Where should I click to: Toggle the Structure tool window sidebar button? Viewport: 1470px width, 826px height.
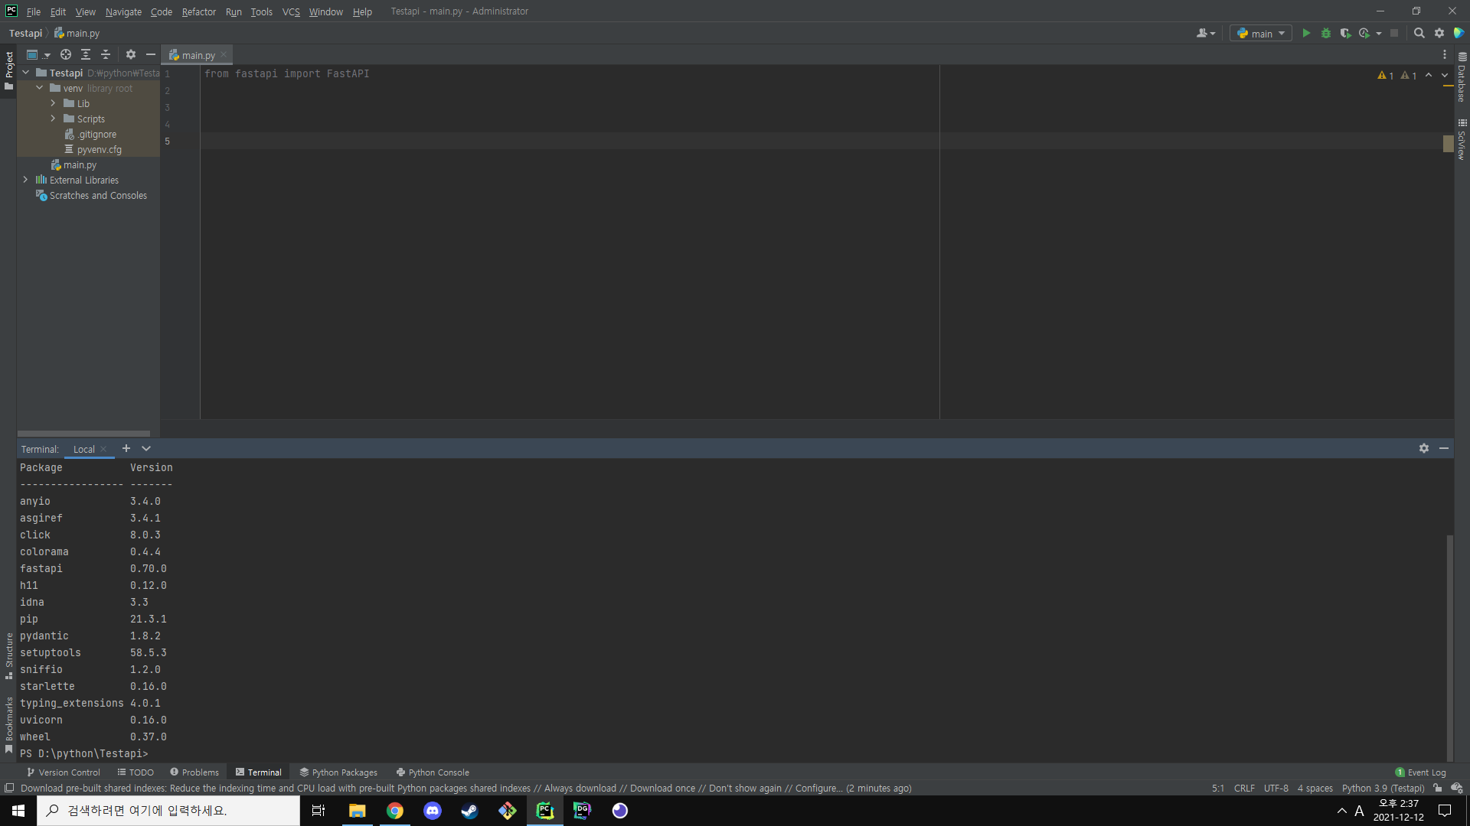(x=9, y=655)
